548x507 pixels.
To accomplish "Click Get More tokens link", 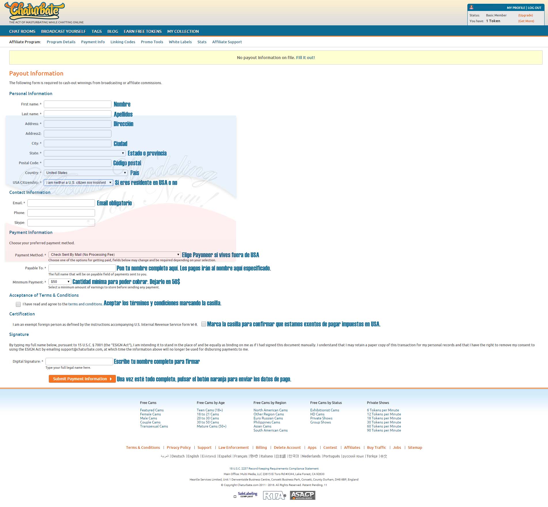I will point(526,21).
